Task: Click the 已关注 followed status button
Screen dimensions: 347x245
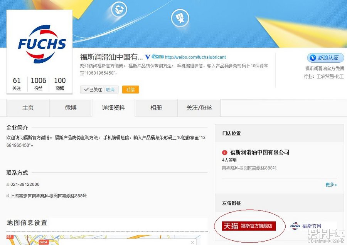Action: pyautogui.click(x=93, y=90)
